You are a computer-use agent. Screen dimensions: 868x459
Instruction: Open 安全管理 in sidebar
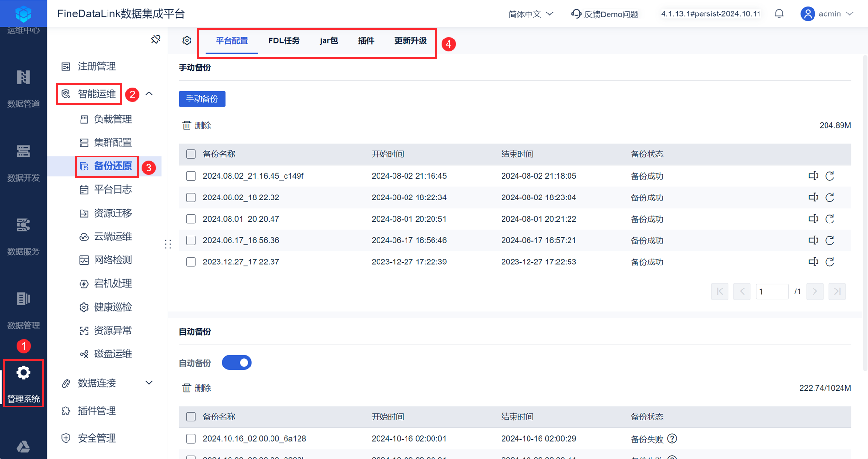click(x=89, y=438)
